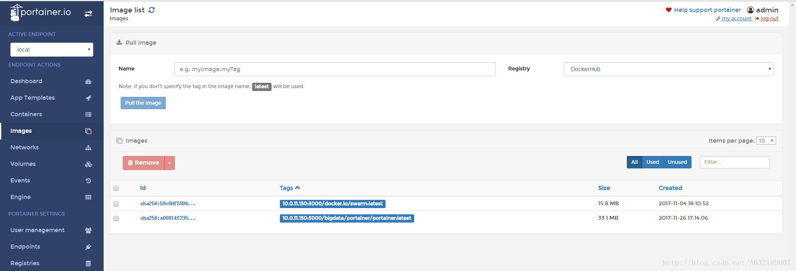Click the image name input field
The width and height of the screenshot is (796, 271).
[x=335, y=69]
